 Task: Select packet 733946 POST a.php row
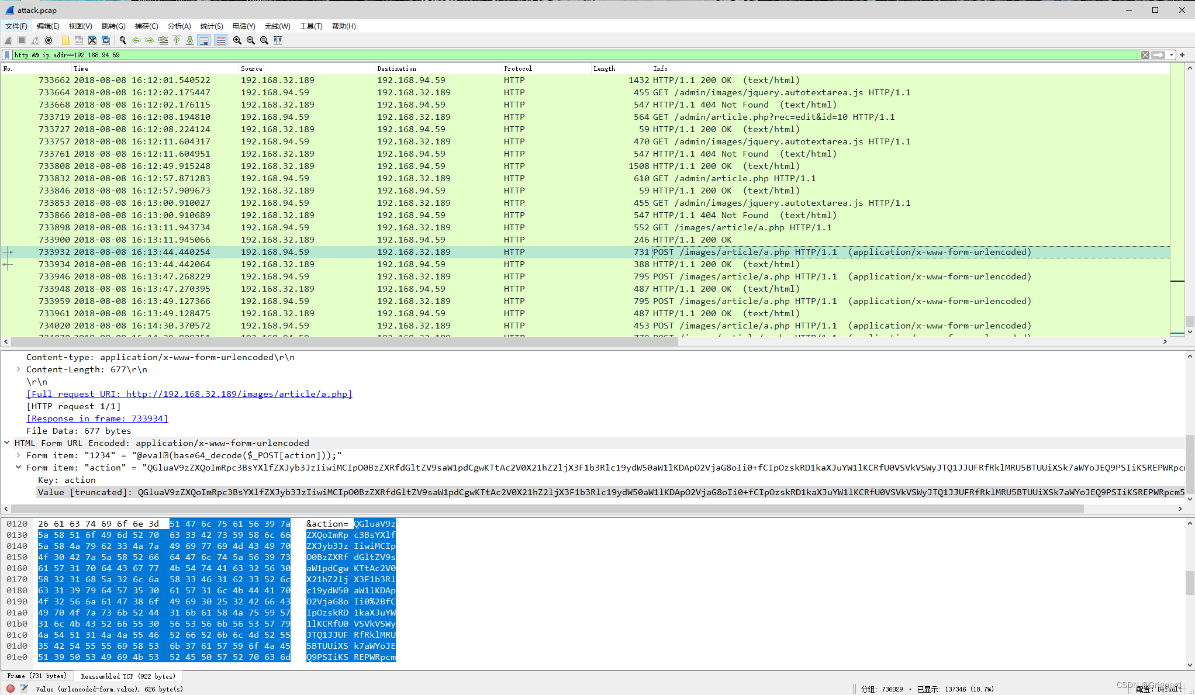click(585, 276)
